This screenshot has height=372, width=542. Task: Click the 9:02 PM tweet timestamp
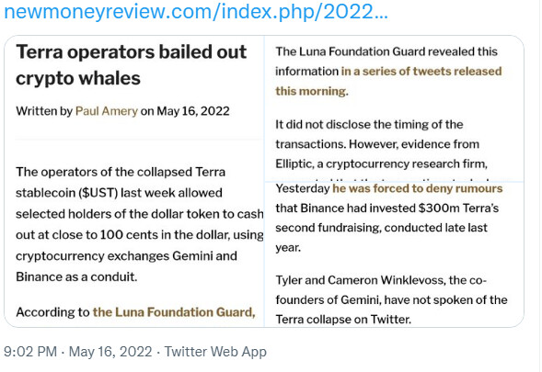[x=30, y=352]
